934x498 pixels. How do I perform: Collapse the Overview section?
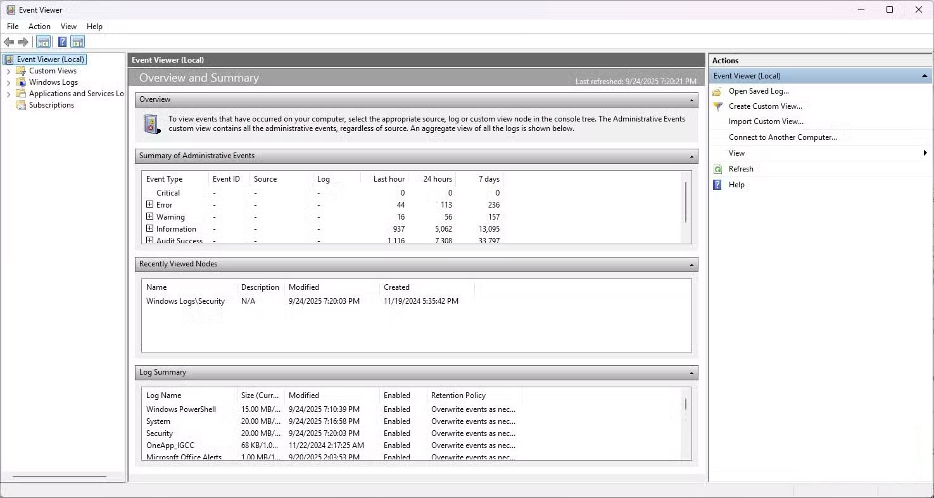(x=691, y=100)
